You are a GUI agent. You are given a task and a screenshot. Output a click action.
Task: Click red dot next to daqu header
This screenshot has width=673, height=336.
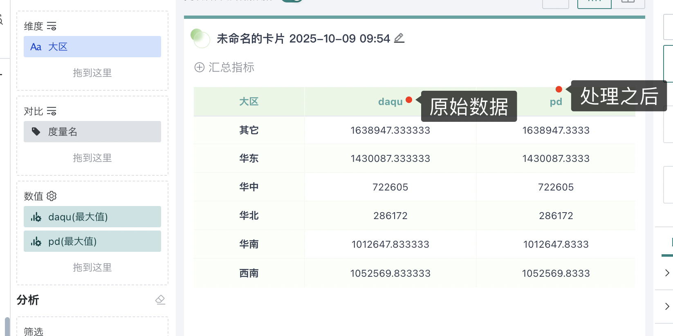409,100
